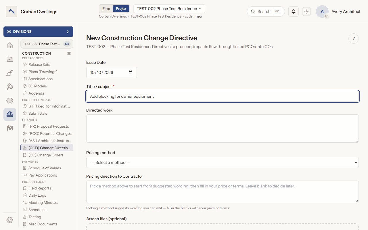Viewport: 368px width, 230px height.
Task: Open the Pricing method select dropdown
Action: point(223,162)
